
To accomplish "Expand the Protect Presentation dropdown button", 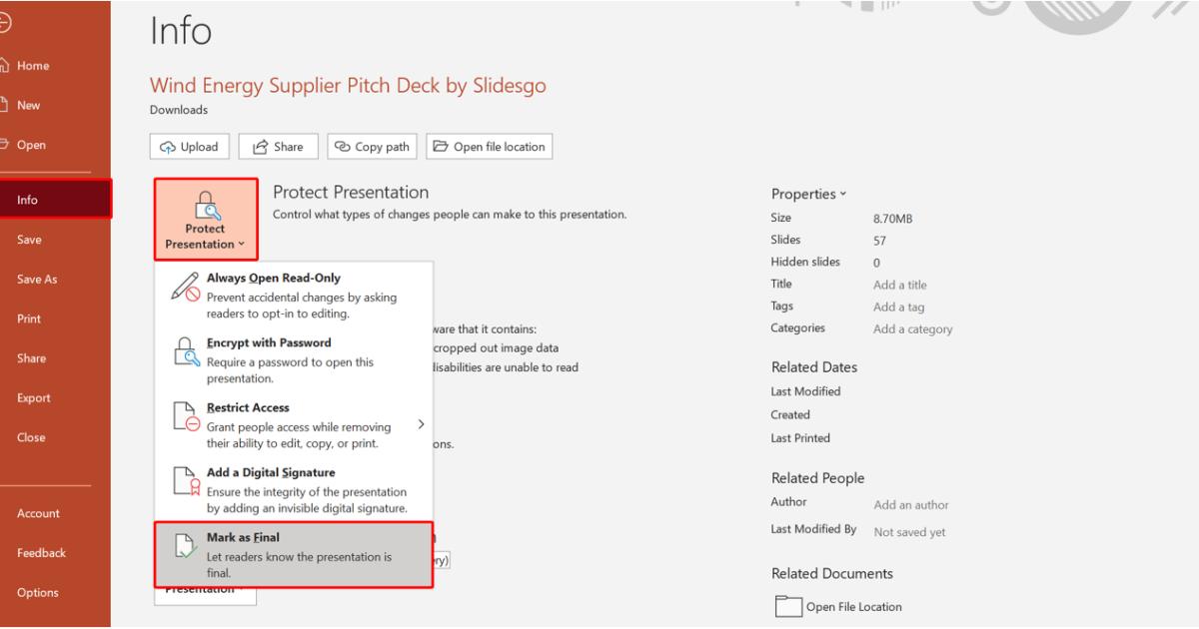I will (205, 221).
